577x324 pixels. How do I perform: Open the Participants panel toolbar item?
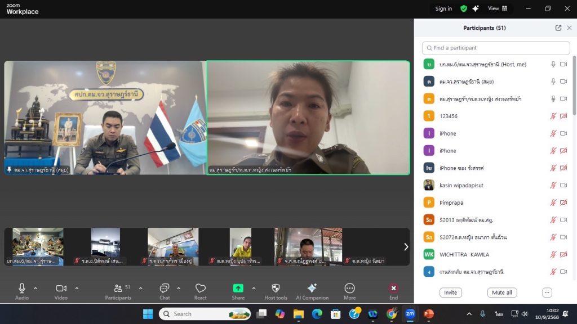point(118,289)
